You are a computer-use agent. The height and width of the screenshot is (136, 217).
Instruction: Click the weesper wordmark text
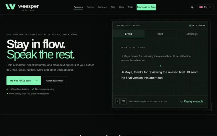point(28,6)
